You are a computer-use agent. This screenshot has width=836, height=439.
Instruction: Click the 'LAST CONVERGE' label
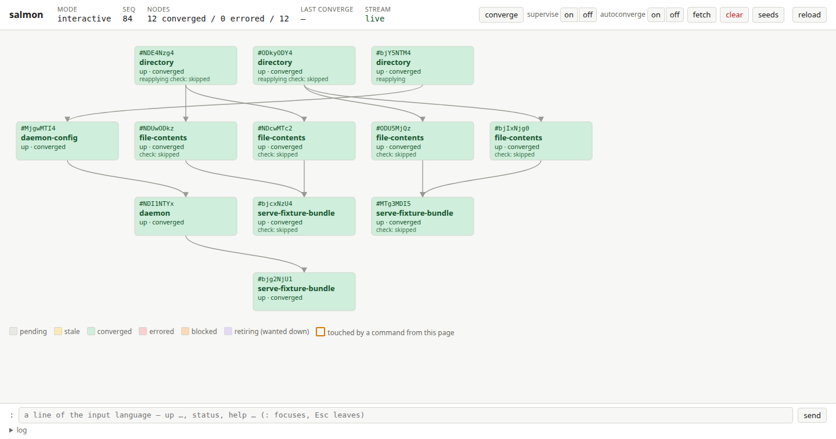pyautogui.click(x=327, y=9)
